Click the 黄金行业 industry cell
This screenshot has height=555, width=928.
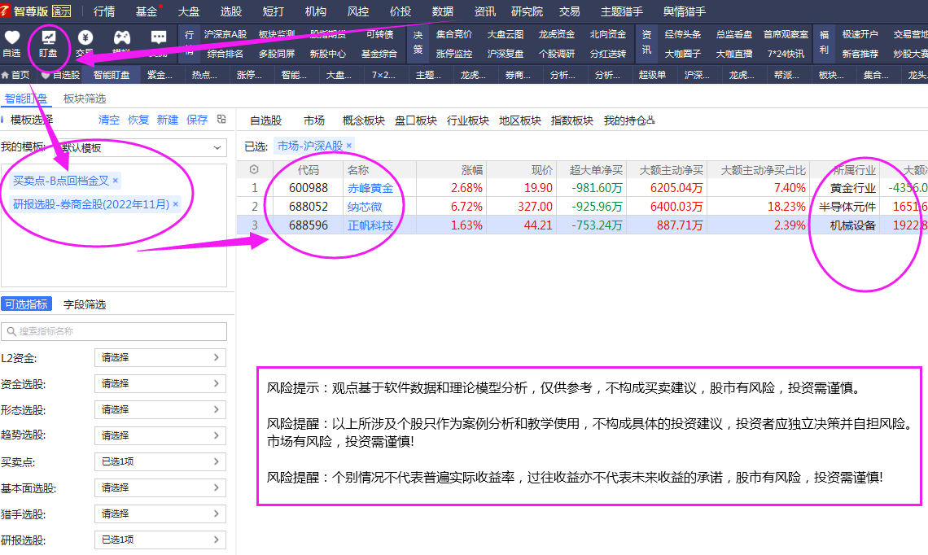[853, 188]
